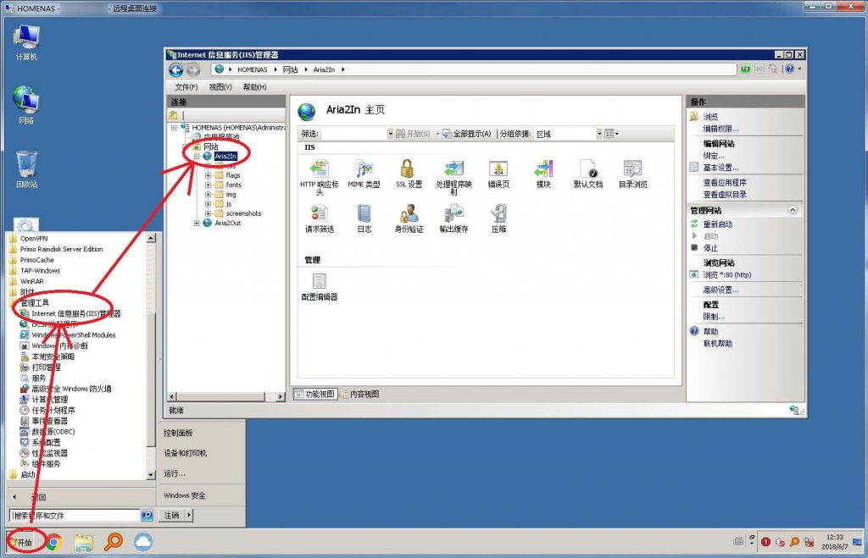The width and height of the screenshot is (868, 558).
Task: Click 重新启动 to restart the site
Action: [717, 224]
